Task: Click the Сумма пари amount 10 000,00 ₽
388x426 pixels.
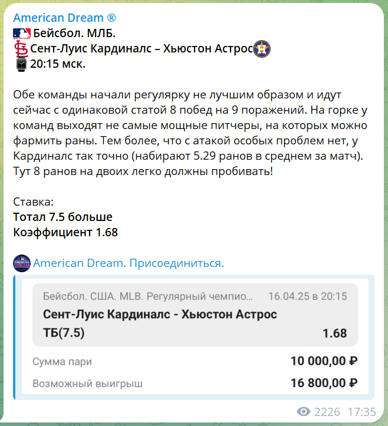Action: click(x=324, y=361)
